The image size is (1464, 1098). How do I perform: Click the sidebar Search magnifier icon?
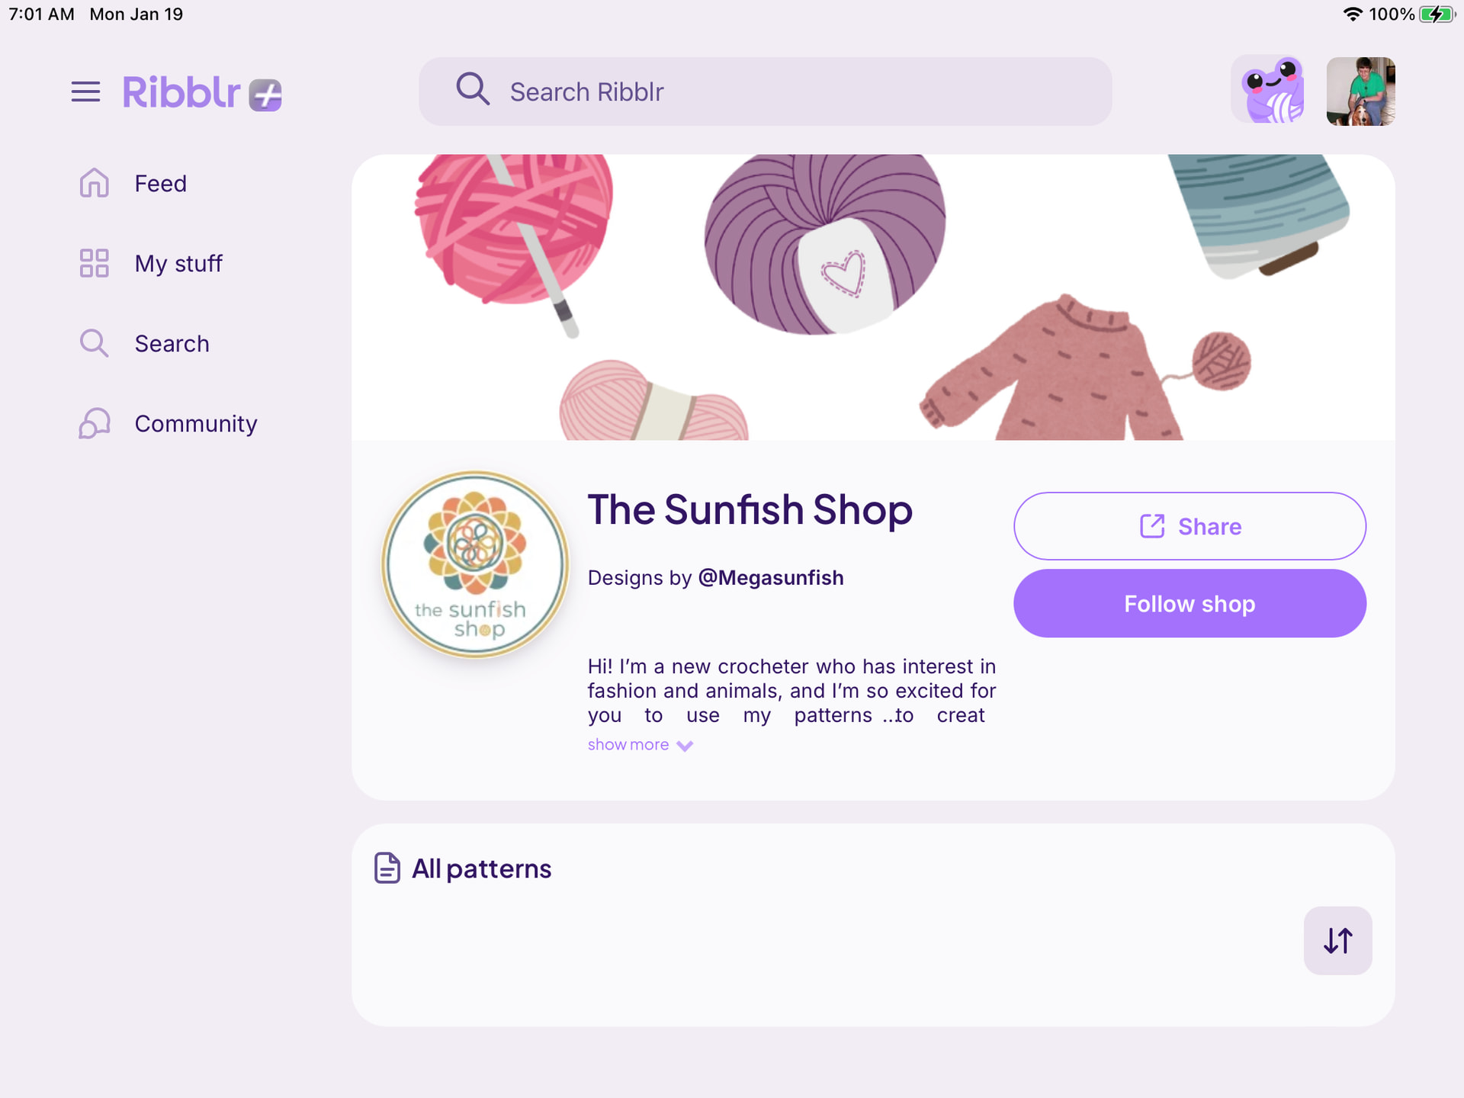(94, 343)
